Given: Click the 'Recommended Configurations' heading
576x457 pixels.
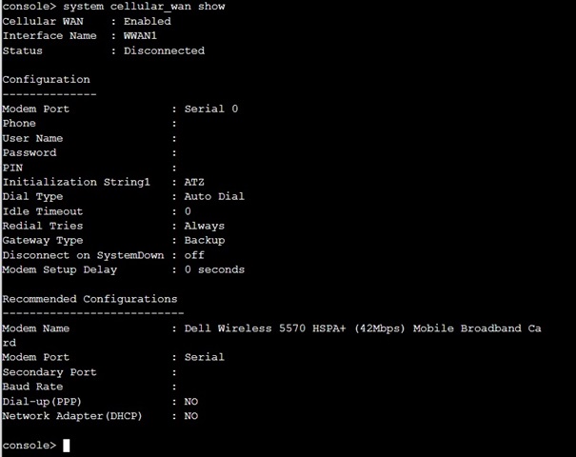Looking at the screenshot, I should click(89, 299).
